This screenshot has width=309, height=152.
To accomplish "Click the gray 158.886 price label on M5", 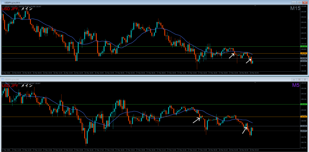I will click(x=303, y=126).
